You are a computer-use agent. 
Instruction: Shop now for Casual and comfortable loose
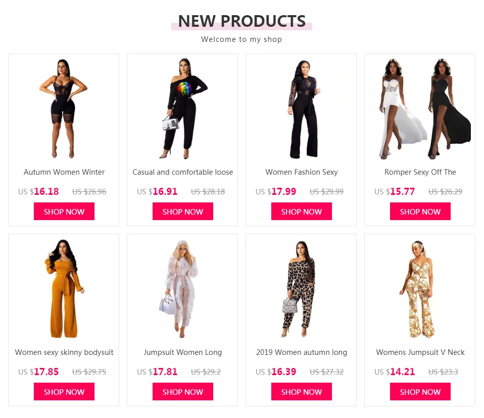pos(183,212)
